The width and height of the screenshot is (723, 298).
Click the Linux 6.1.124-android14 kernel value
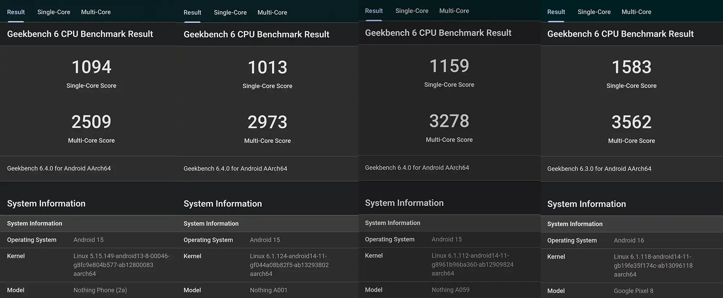tap(289, 265)
